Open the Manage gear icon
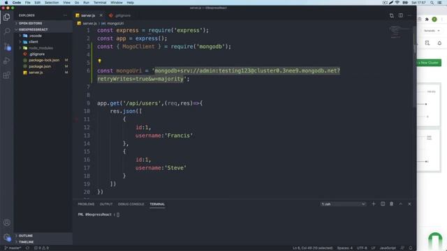Screen dimensions: 447x251 7,237
